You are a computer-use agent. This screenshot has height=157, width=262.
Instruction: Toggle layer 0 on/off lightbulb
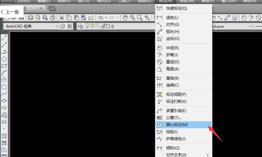(x=87, y=26)
